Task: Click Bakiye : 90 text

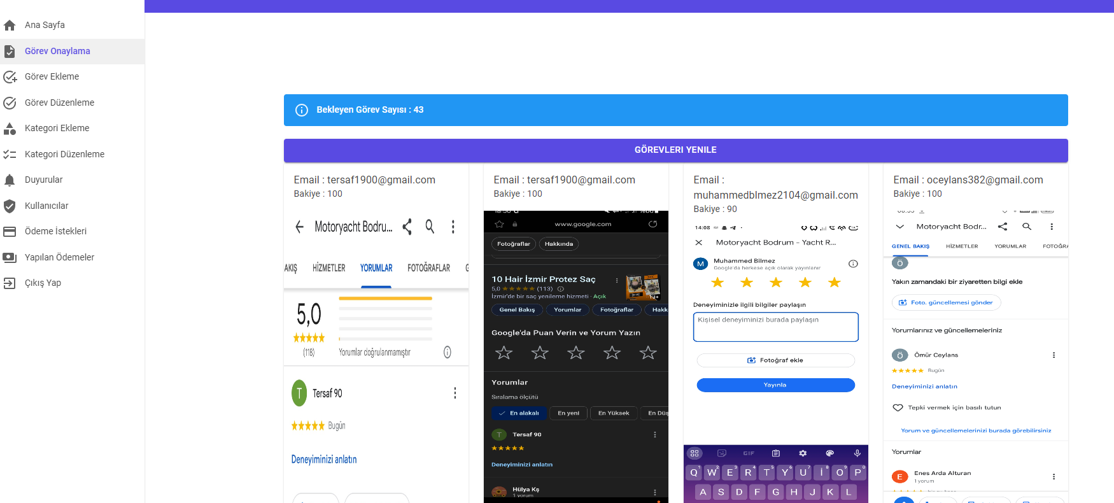Action: click(716, 209)
